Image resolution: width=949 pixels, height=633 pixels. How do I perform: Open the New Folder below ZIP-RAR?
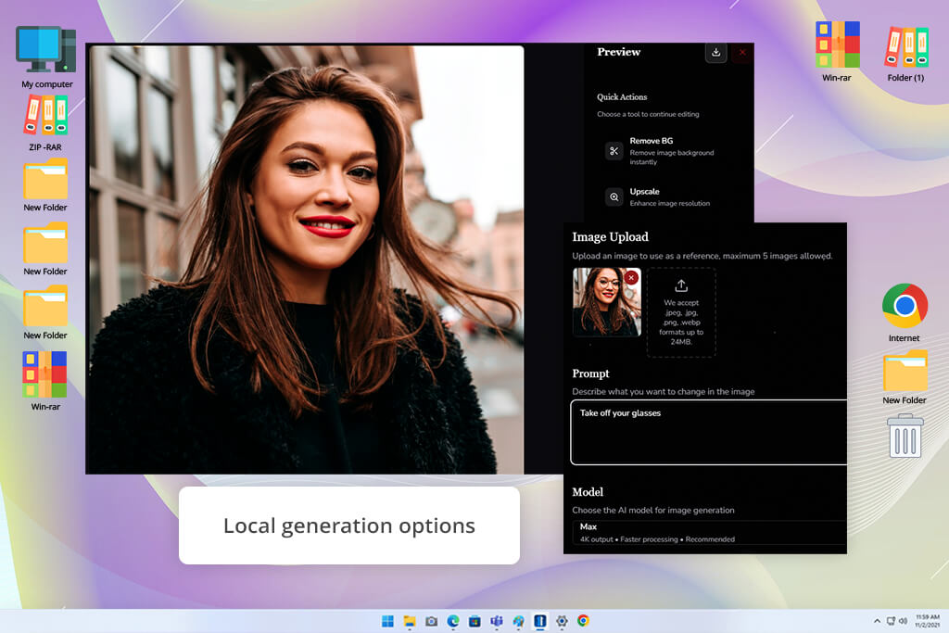[x=45, y=185]
